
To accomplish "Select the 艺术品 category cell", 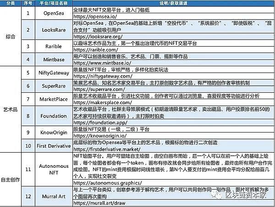I will tap(10, 110).
